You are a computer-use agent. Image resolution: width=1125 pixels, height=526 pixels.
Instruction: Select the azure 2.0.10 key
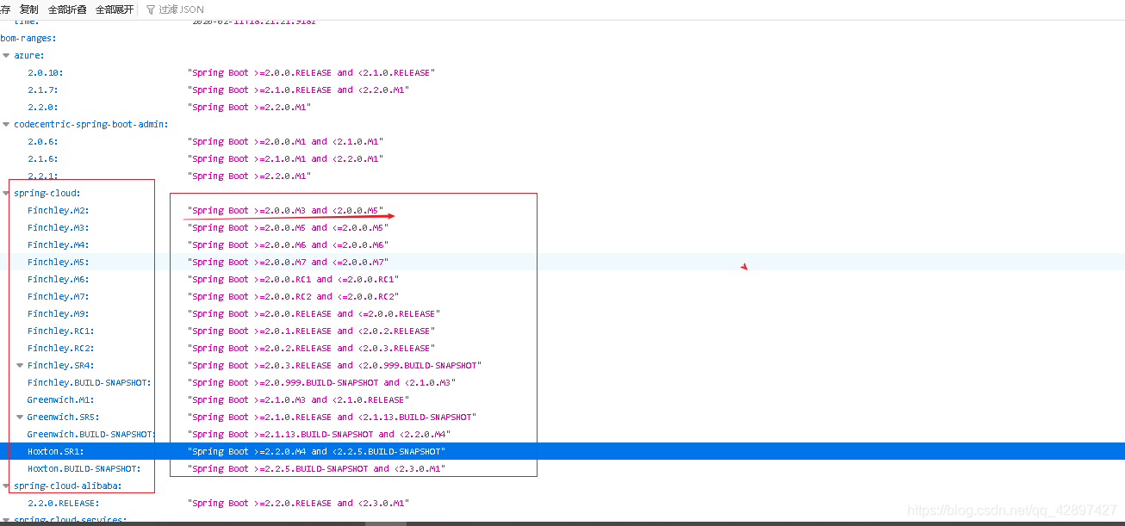(x=46, y=72)
